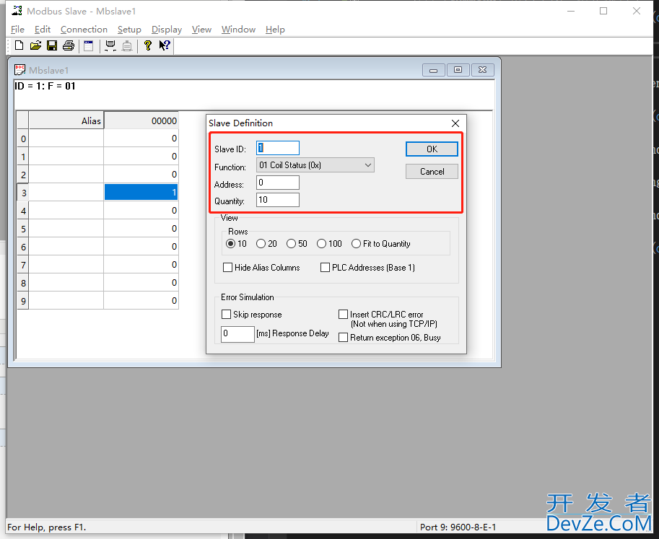659x539 pixels.
Task: Click the alias cell in row 1
Action: point(66,157)
